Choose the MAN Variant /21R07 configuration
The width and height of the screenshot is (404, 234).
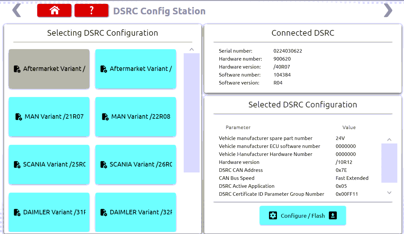(x=49, y=117)
